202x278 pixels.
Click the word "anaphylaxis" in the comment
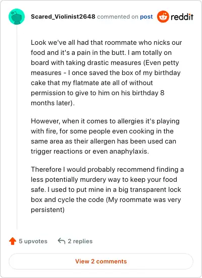128,151
